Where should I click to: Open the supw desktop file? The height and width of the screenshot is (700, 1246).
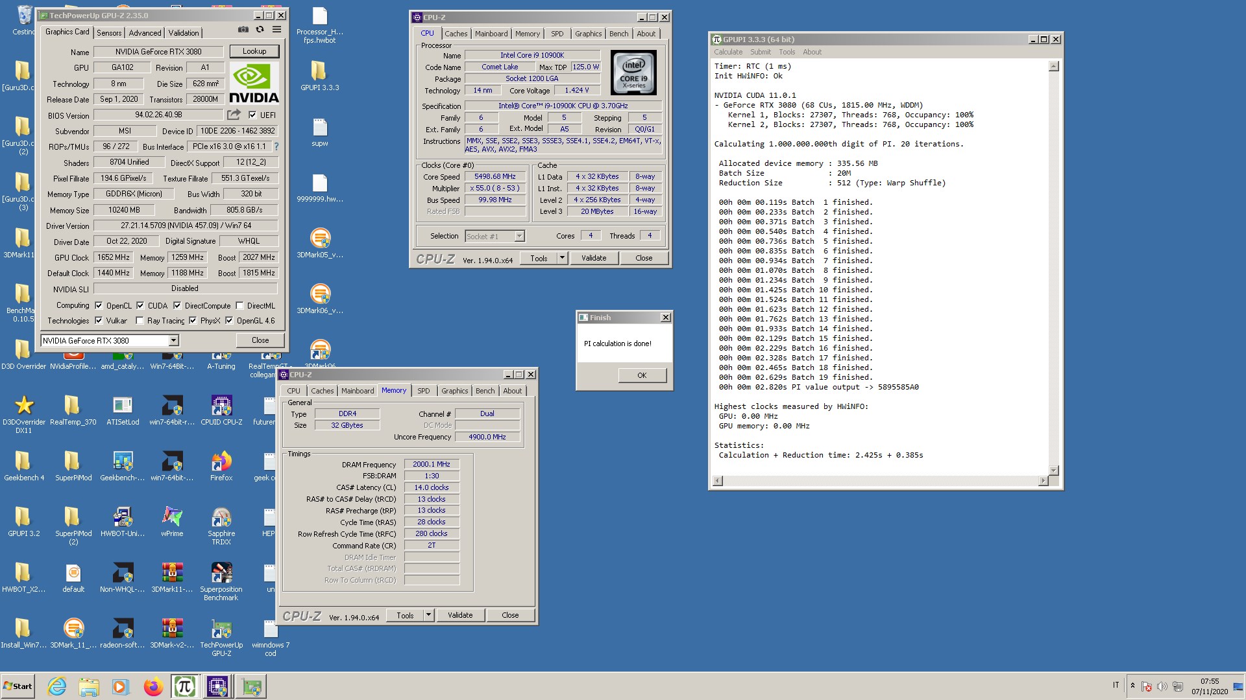click(319, 132)
